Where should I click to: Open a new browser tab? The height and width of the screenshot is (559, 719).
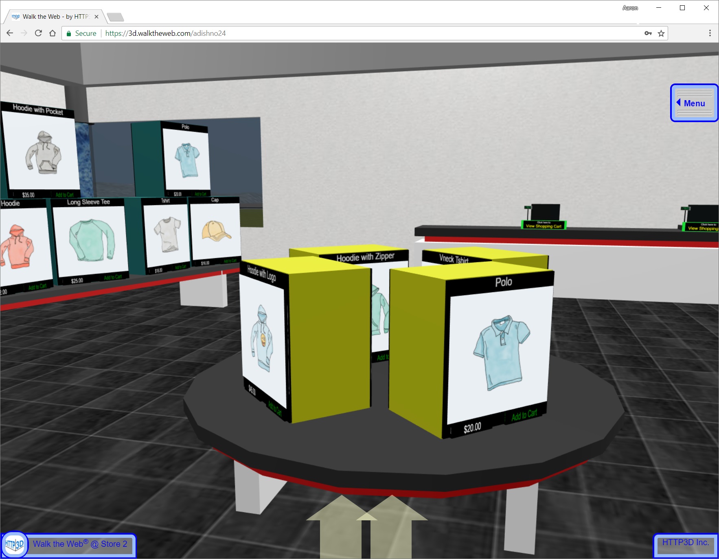(x=115, y=17)
